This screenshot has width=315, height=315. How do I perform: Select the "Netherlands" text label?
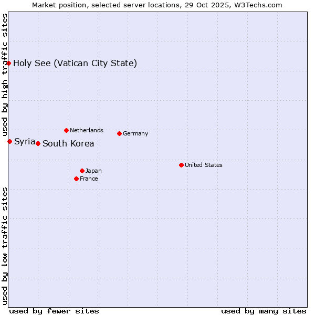tap(87, 130)
